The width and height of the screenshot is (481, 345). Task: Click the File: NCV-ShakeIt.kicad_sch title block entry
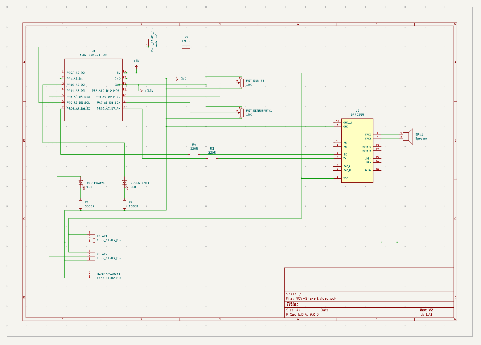311,298
